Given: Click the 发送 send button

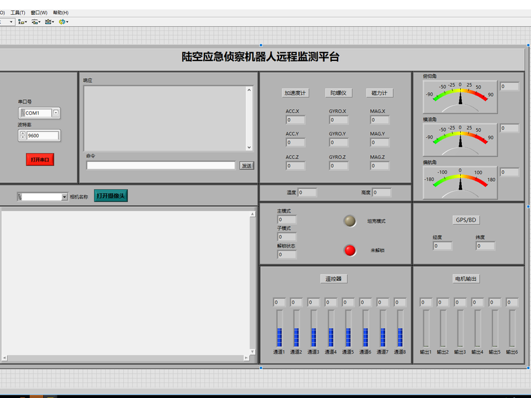Looking at the screenshot, I should pos(246,166).
